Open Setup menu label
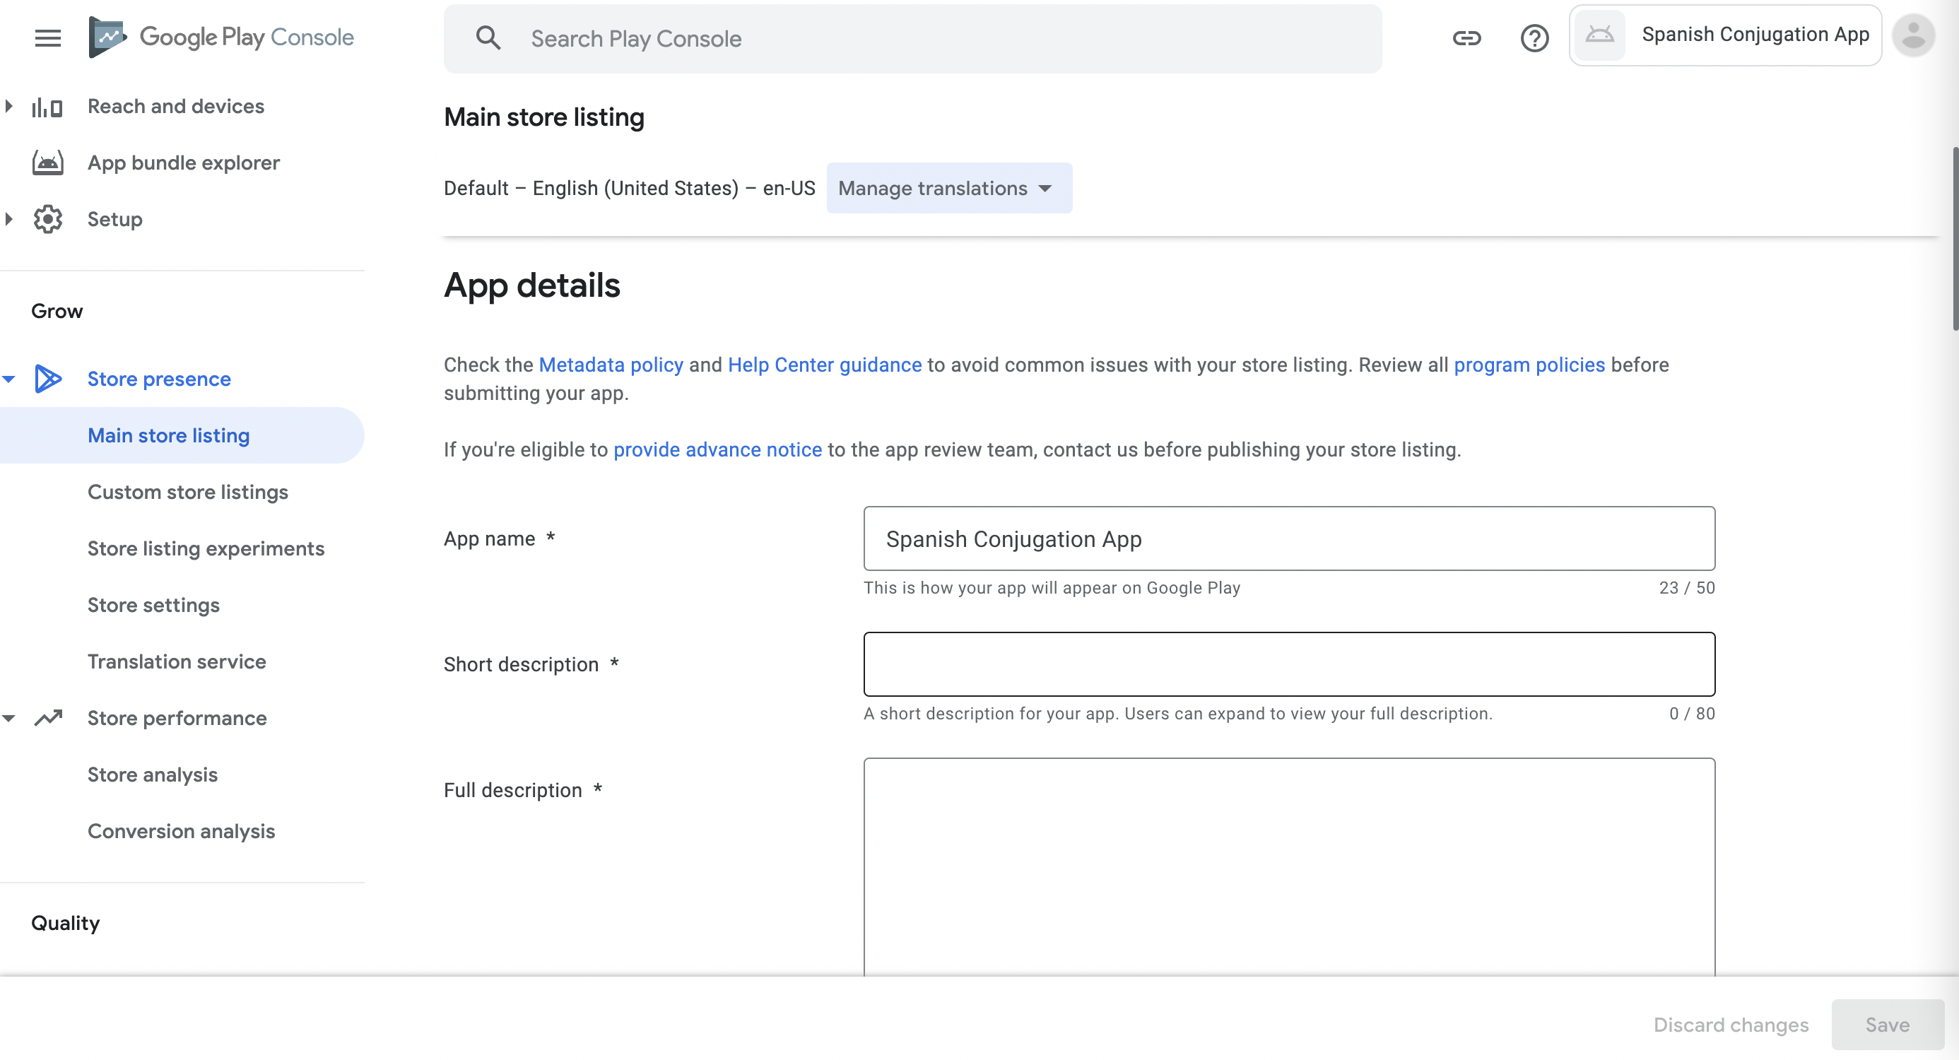This screenshot has height=1060, width=1959. 114,219
